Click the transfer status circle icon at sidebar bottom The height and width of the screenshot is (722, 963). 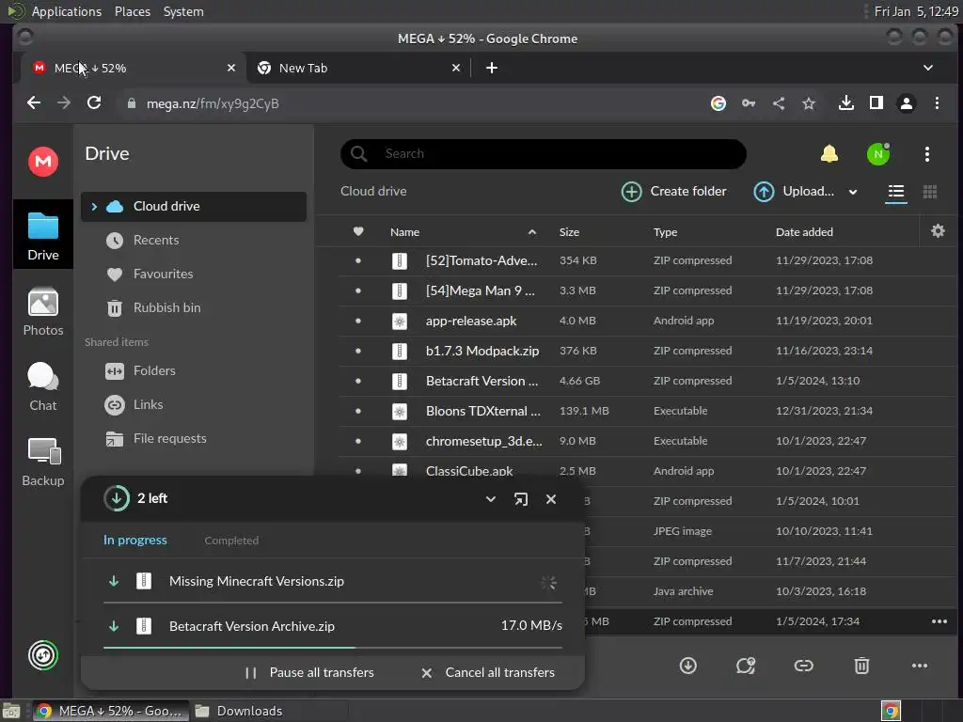[43, 655]
